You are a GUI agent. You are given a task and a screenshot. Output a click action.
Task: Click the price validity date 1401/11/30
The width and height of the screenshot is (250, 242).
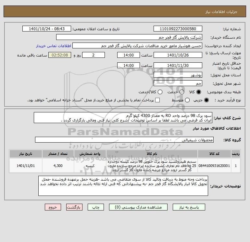click(x=178, y=65)
